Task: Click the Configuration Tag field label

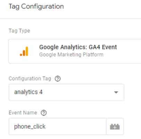Action: (30, 79)
